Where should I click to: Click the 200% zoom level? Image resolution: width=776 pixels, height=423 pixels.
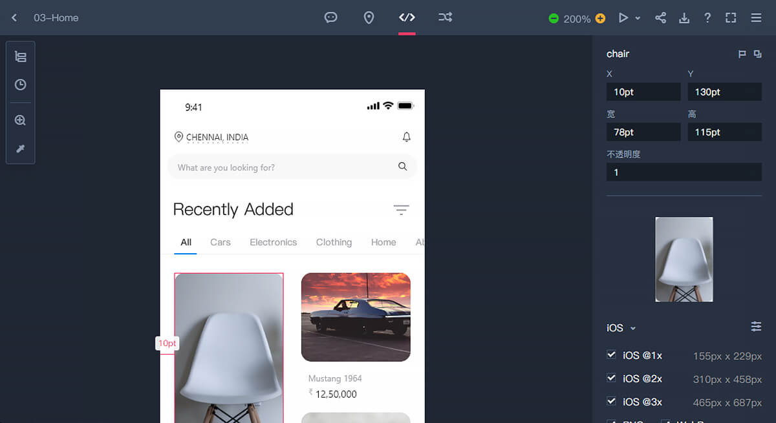[x=577, y=19]
